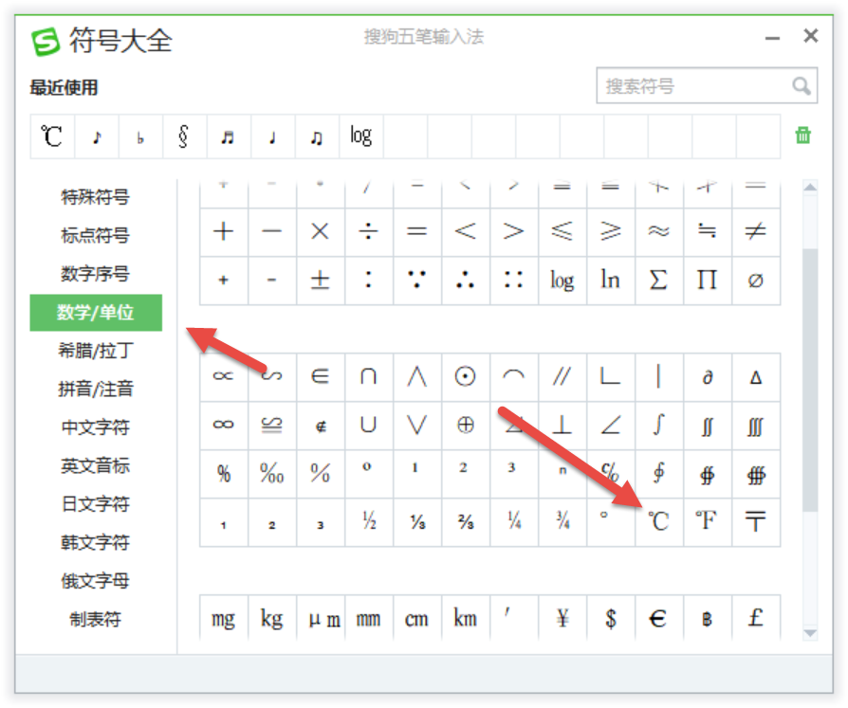Insert the dollar sign $

(x=611, y=618)
